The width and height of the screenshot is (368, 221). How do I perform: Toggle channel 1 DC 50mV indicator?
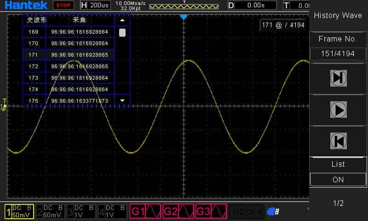tap(20, 212)
